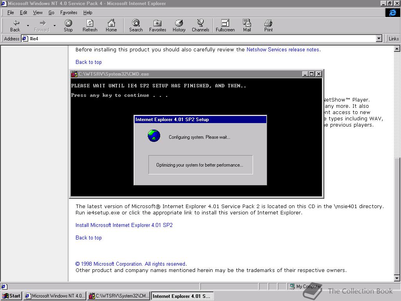Switch to Microsoft Windows NT 4.0 taskbar button
401x301 pixels.
pos(55,296)
